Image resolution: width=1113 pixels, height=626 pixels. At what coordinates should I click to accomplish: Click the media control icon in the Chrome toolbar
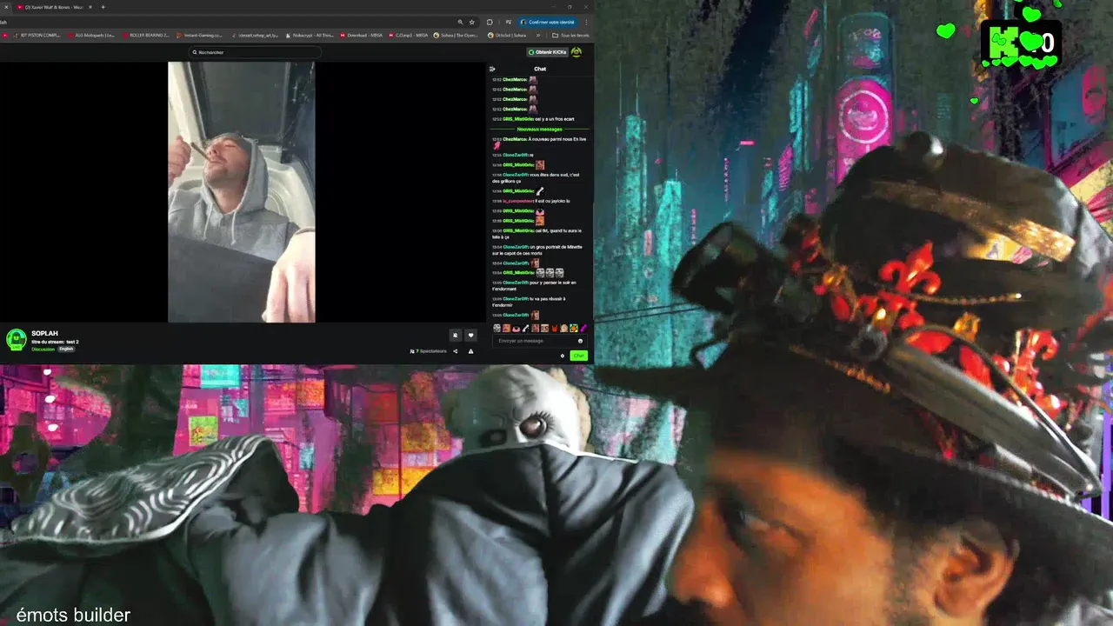509,22
